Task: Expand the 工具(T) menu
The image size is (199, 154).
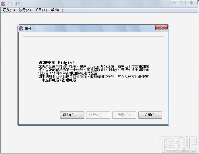Action: pyautogui.click(x=41, y=10)
